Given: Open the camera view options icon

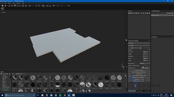Looking at the screenshot, I should coord(47,6).
